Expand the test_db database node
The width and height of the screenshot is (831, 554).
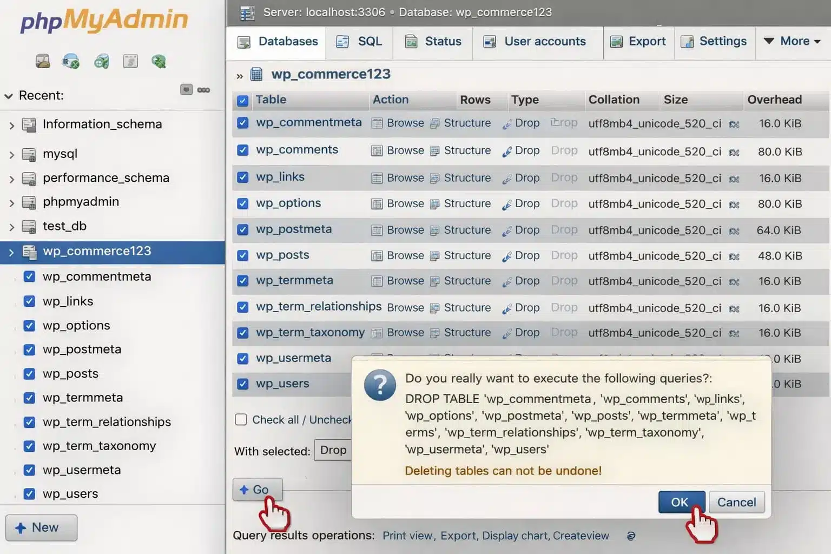click(11, 227)
